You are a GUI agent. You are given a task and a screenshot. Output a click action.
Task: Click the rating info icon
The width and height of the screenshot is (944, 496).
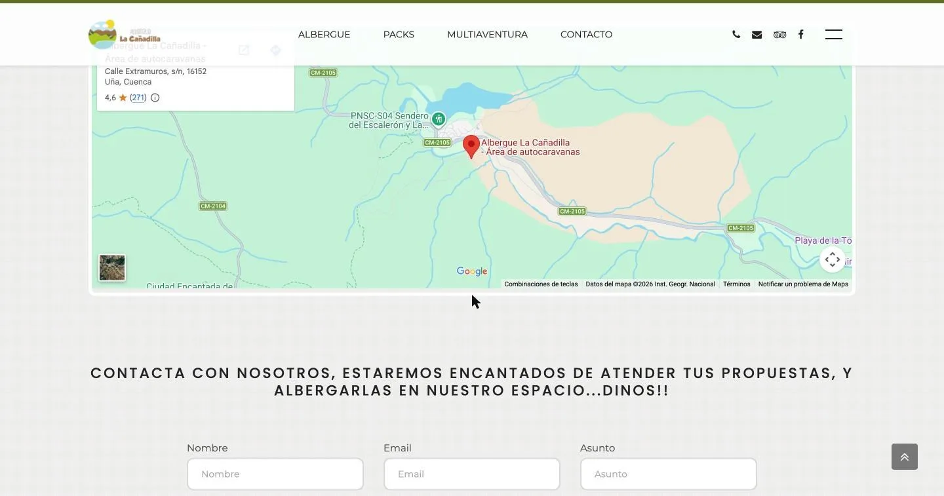click(155, 98)
